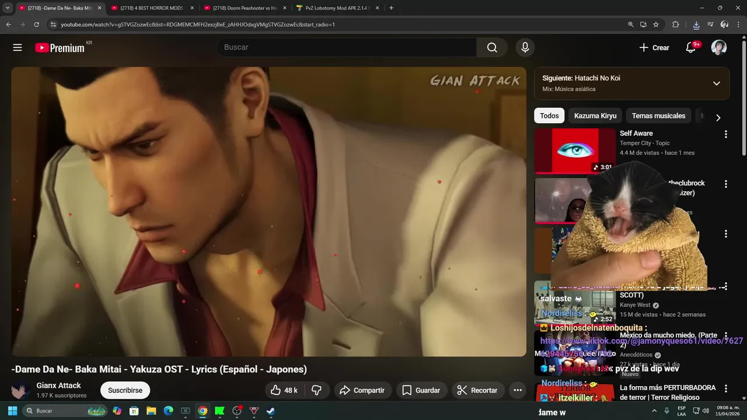Open the media controls icon in Chrome
Viewport: 747px width, 420px height.
coord(710,24)
